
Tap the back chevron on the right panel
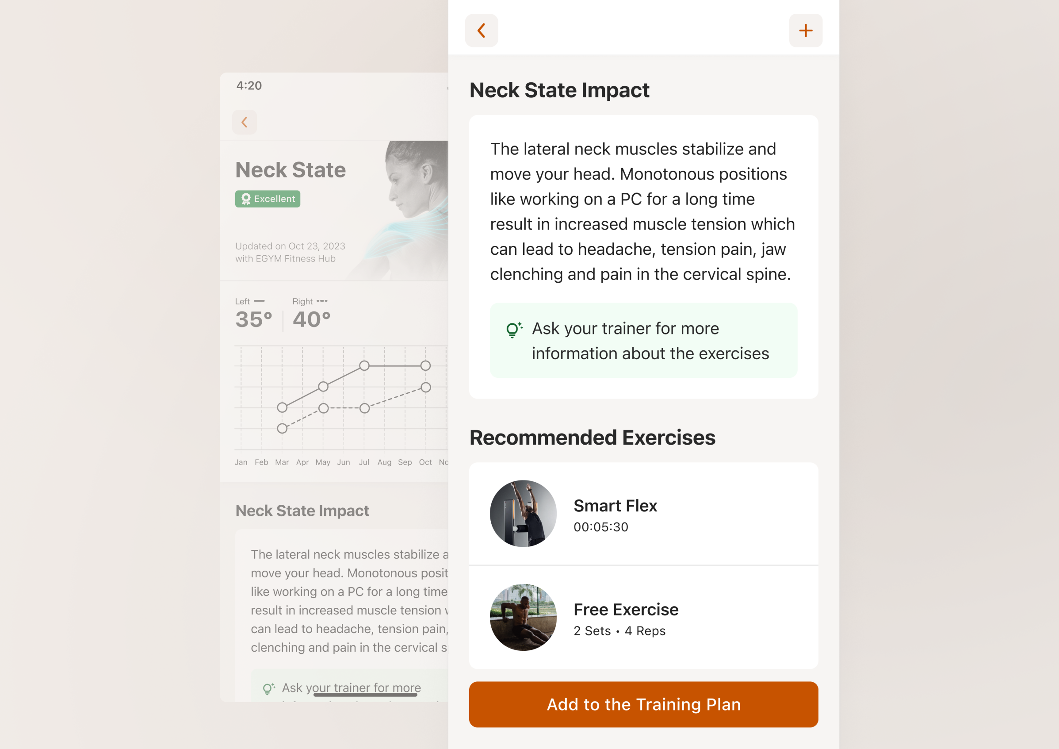[481, 31]
